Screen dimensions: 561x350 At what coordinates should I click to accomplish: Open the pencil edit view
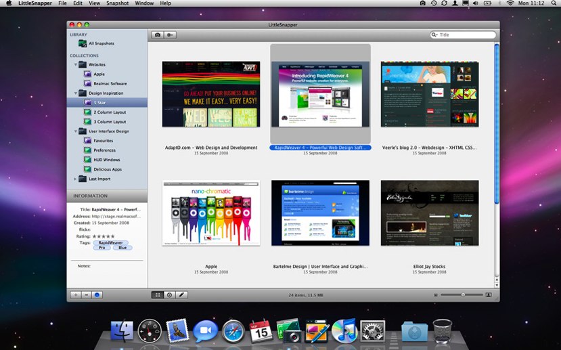coord(181,294)
